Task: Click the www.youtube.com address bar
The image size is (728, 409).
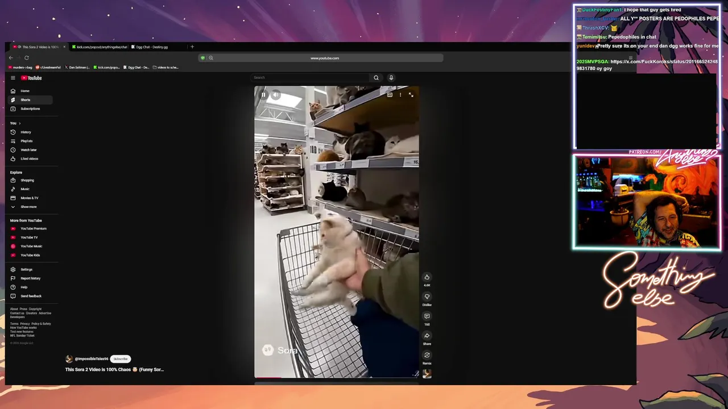Action: (x=325, y=58)
